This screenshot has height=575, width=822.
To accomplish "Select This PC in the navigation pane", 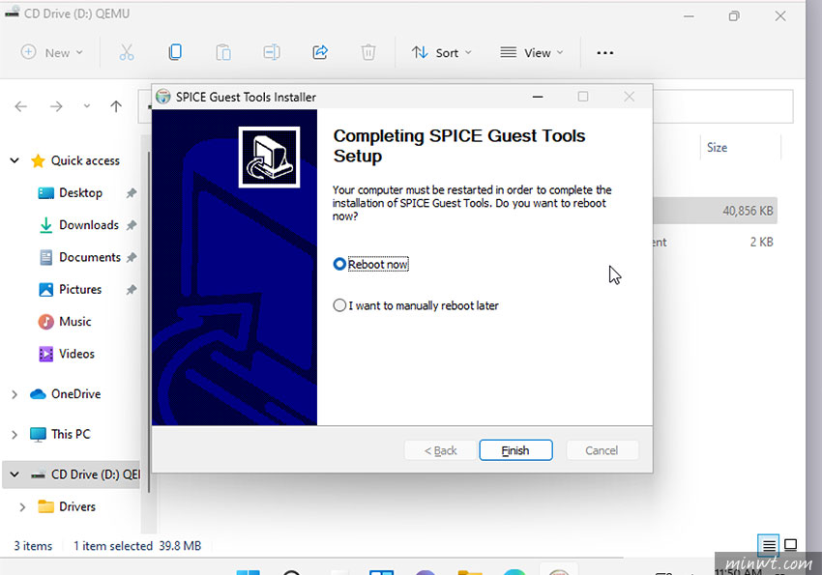I will click(71, 434).
